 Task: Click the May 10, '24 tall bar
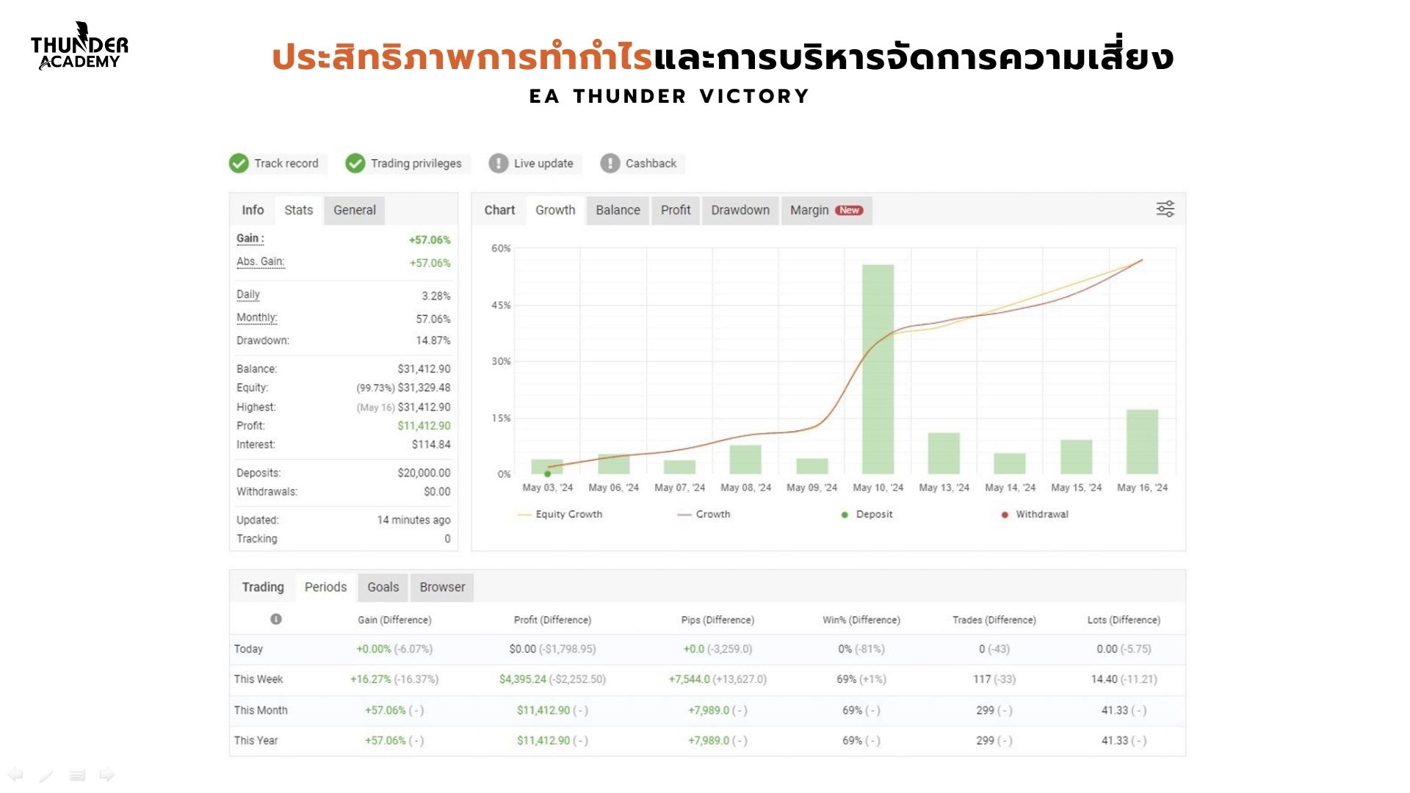coord(878,369)
